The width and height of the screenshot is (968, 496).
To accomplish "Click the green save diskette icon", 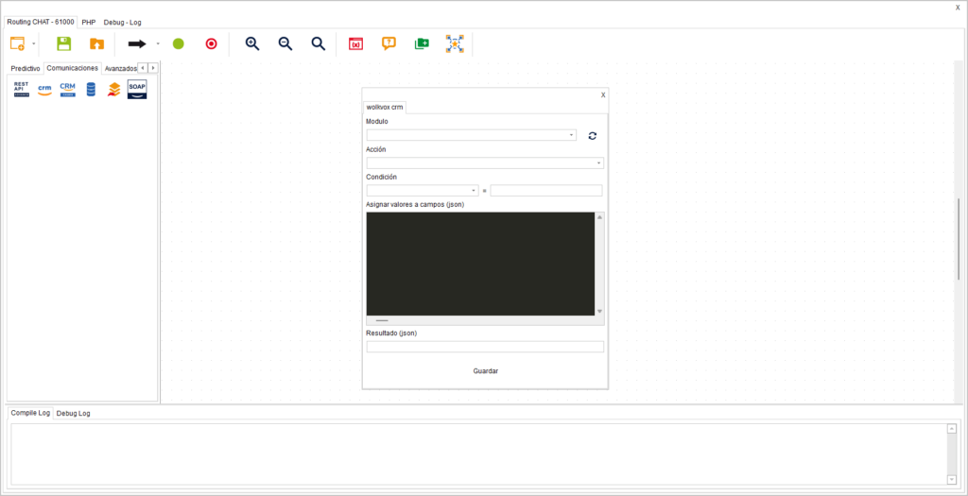I will 63,43.
